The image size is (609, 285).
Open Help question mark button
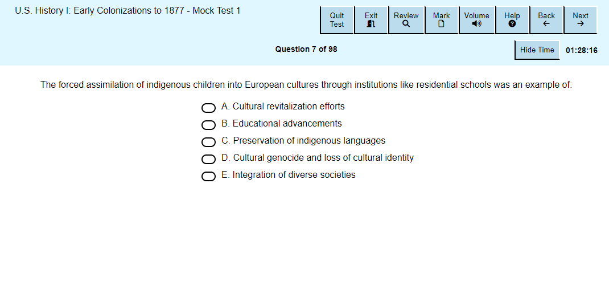(512, 20)
